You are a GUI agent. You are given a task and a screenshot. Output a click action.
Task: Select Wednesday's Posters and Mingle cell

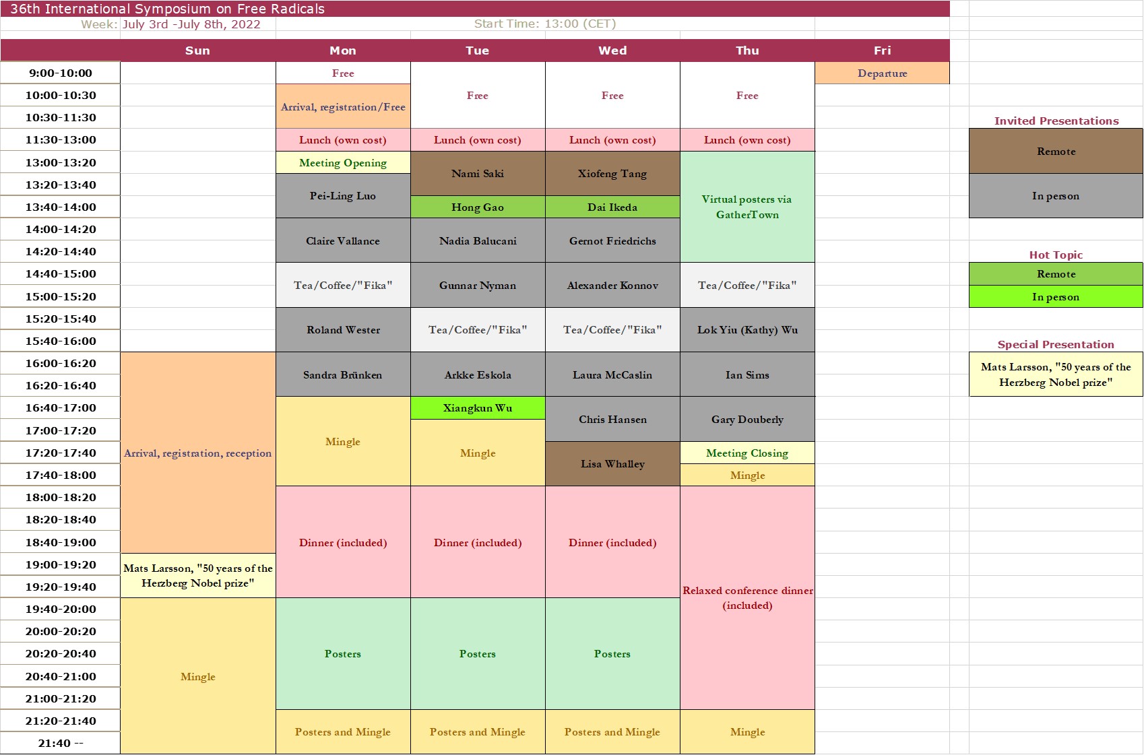coord(612,731)
